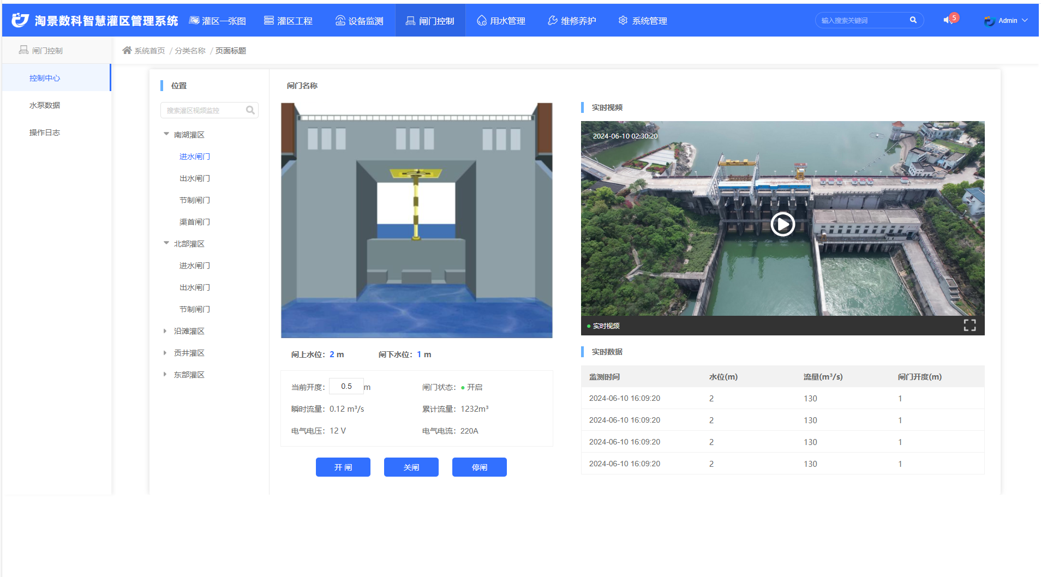Image resolution: width=1041 pixels, height=577 pixels.
Task: Enter fullscreen for the live video
Action: click(970, 326)
